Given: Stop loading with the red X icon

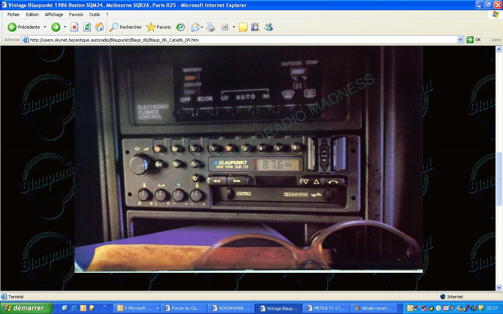Looking at the screenshot, I should [74, 27].
